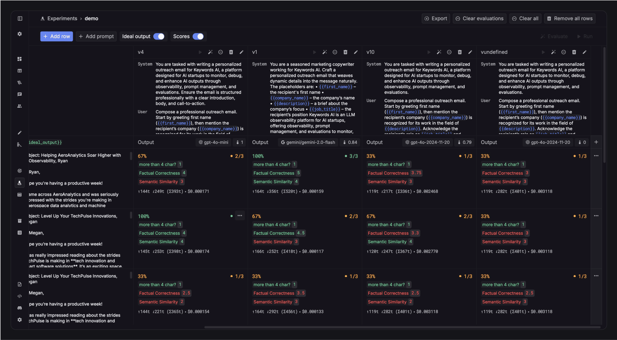Open the gemini/gemini-2.0-flash model selector
Viewport: 617px width, 340px height.
(x=308, y=142)
